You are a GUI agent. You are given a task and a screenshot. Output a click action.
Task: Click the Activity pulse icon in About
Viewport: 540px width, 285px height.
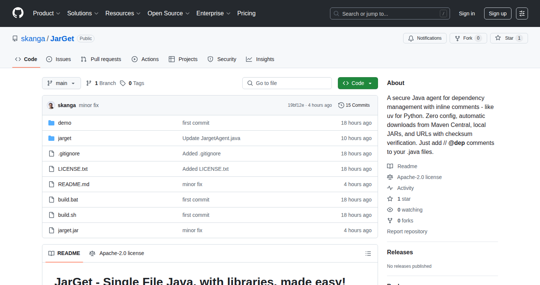[x=390, y=188]
